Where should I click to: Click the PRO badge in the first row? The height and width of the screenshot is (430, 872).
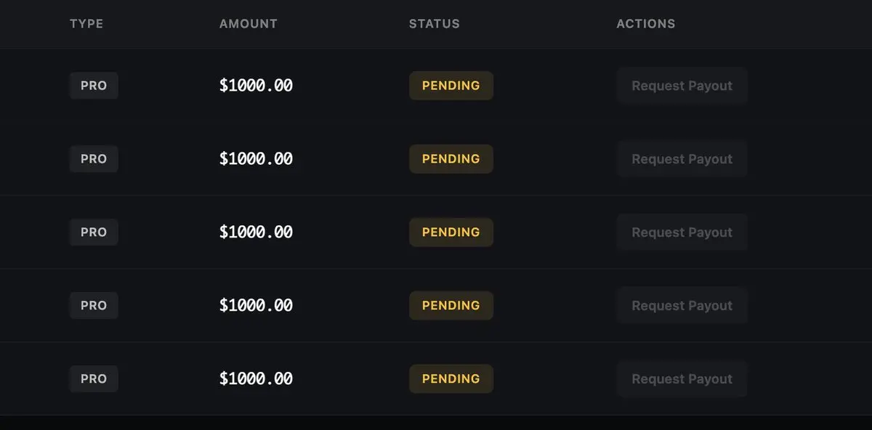94,86
